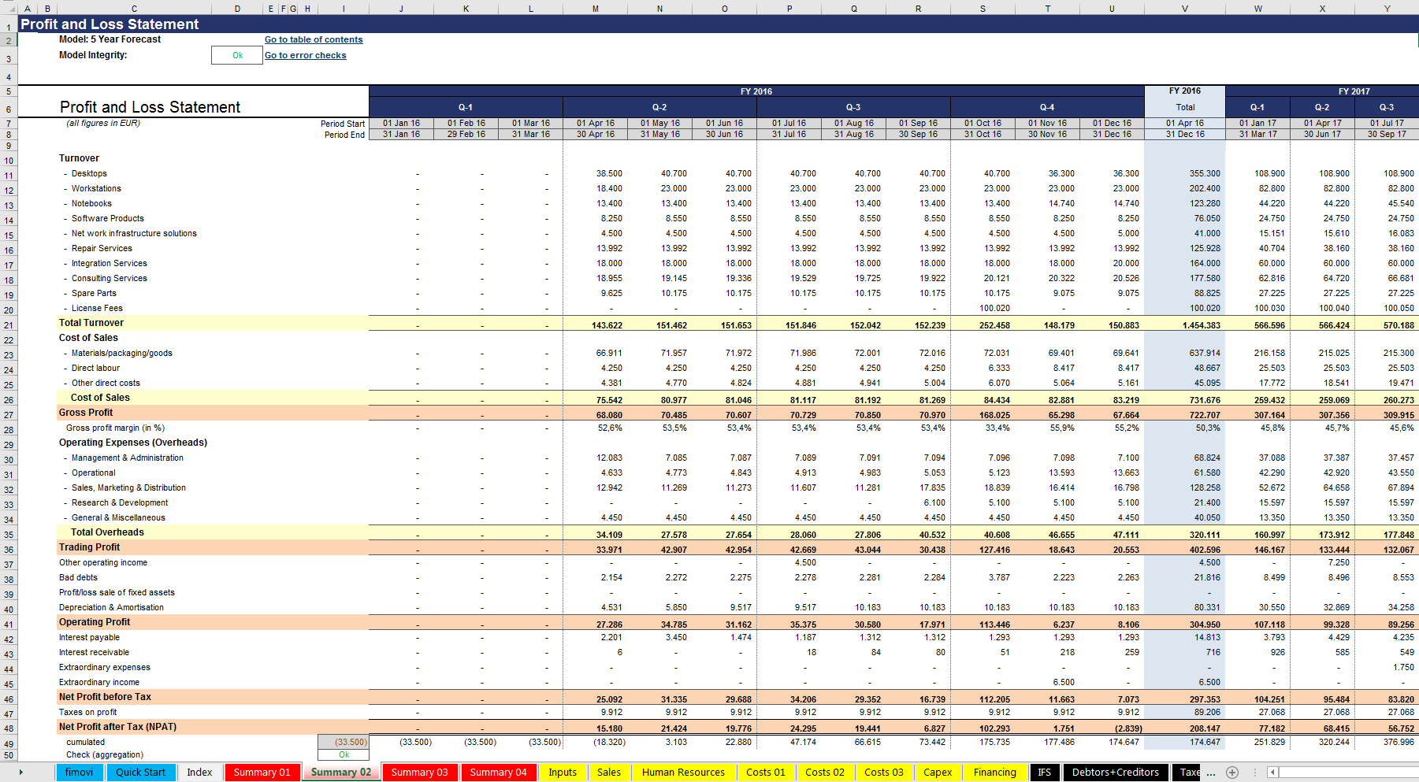Switch to the Summary 01 sheet tab

(262, 773)
